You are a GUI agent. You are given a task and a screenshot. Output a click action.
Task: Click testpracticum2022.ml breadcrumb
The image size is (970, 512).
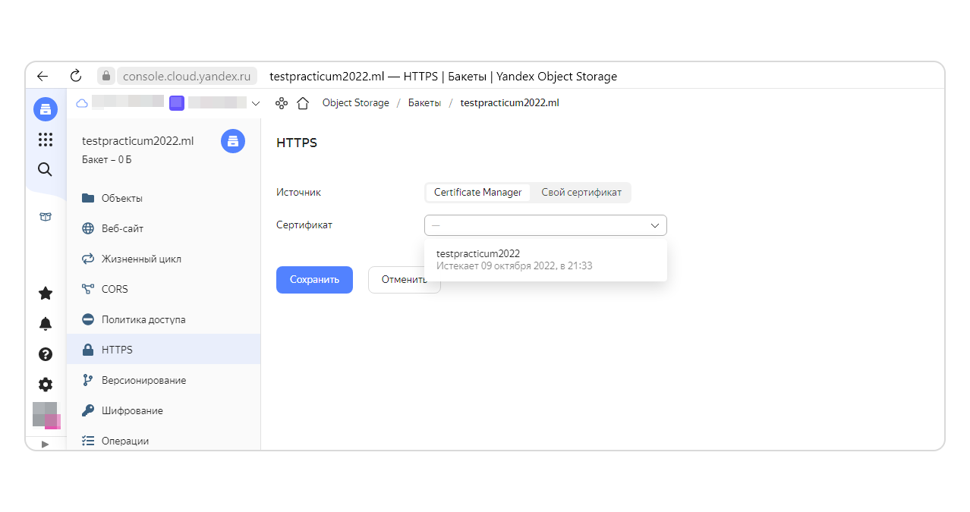[509, 103]
